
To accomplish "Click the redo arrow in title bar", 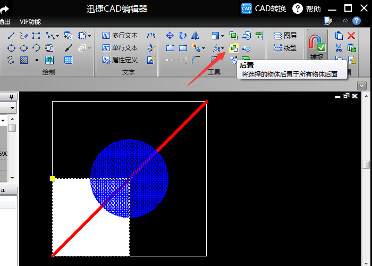I will pyautogui.click(x=4, y=9).
